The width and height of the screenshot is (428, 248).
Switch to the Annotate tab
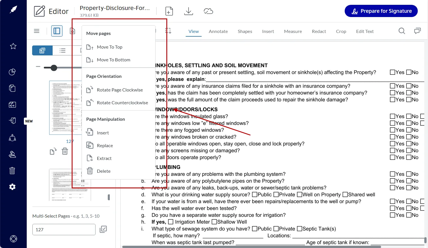(x=218, y=32)
